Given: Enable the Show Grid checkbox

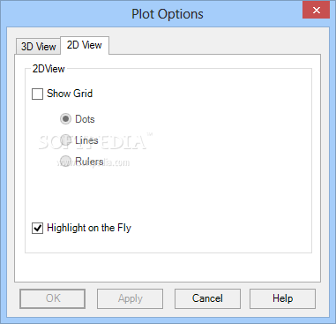Looking at the screenshot, I should (x=37, y=94).
